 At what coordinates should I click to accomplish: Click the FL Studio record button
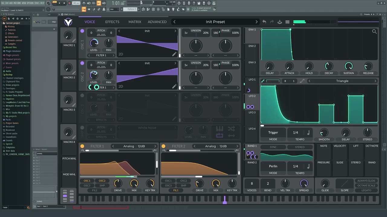tap(69, 3)
